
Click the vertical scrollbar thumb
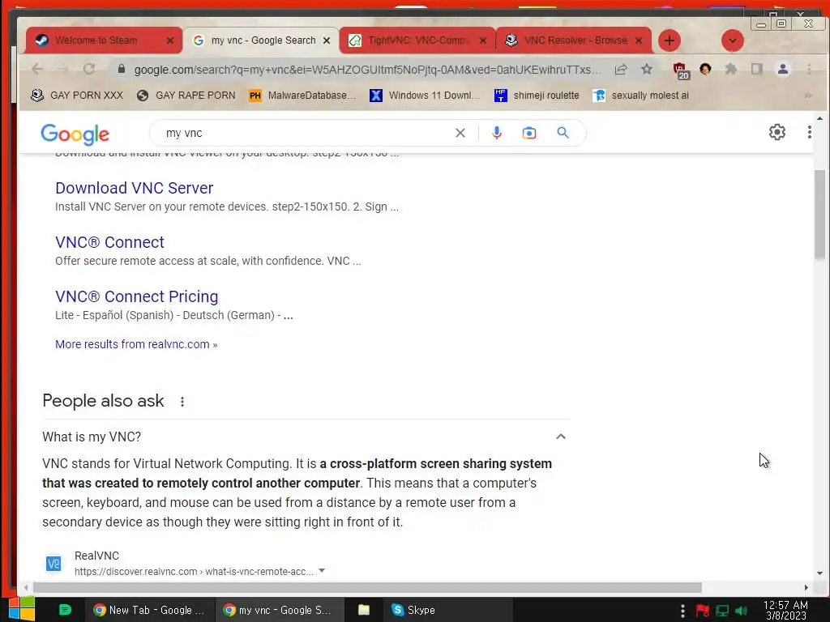[819, 214]
